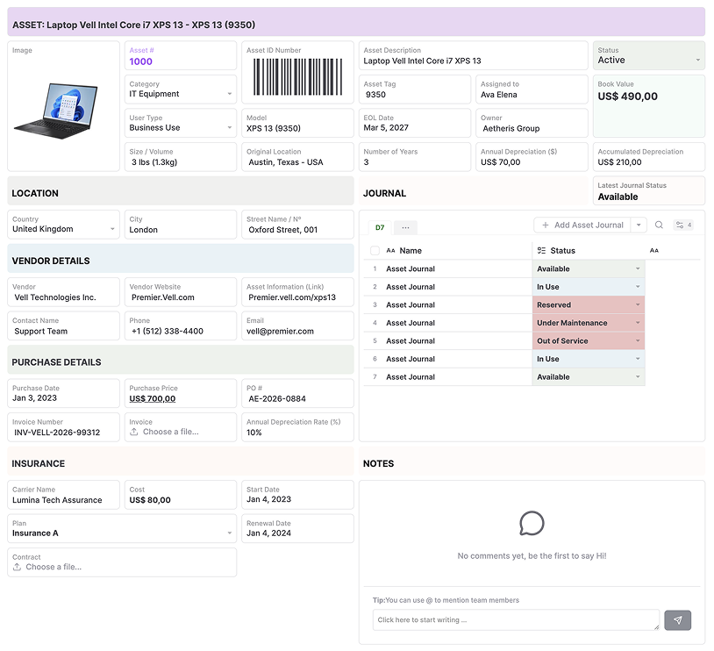Open the Category dropdown IT Equipment
The image size is (714, 651).
point(181,89)
